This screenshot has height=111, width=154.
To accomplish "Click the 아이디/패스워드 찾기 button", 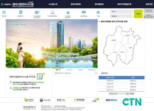I will pyautogui.click(x=149, y=16).
